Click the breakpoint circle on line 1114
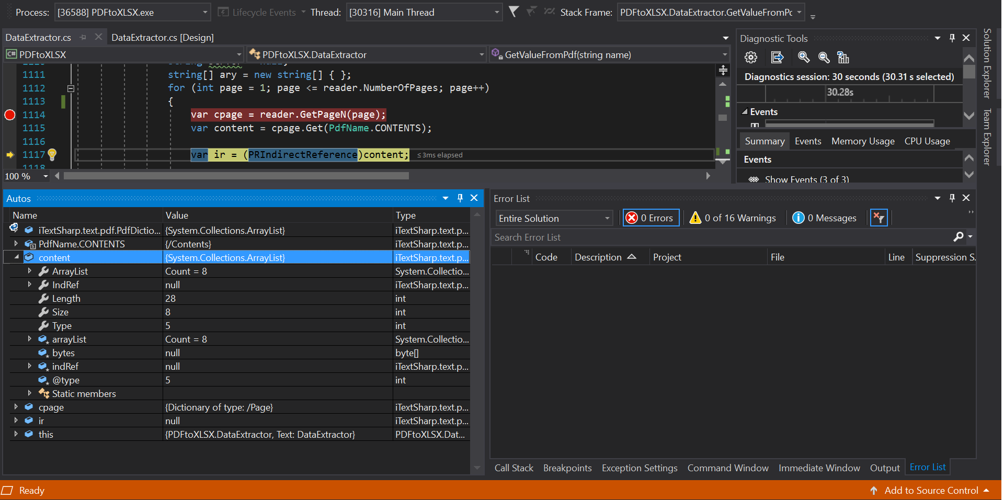The height and width of the screenshot is (500, 1004). click(x=9, y=115)
